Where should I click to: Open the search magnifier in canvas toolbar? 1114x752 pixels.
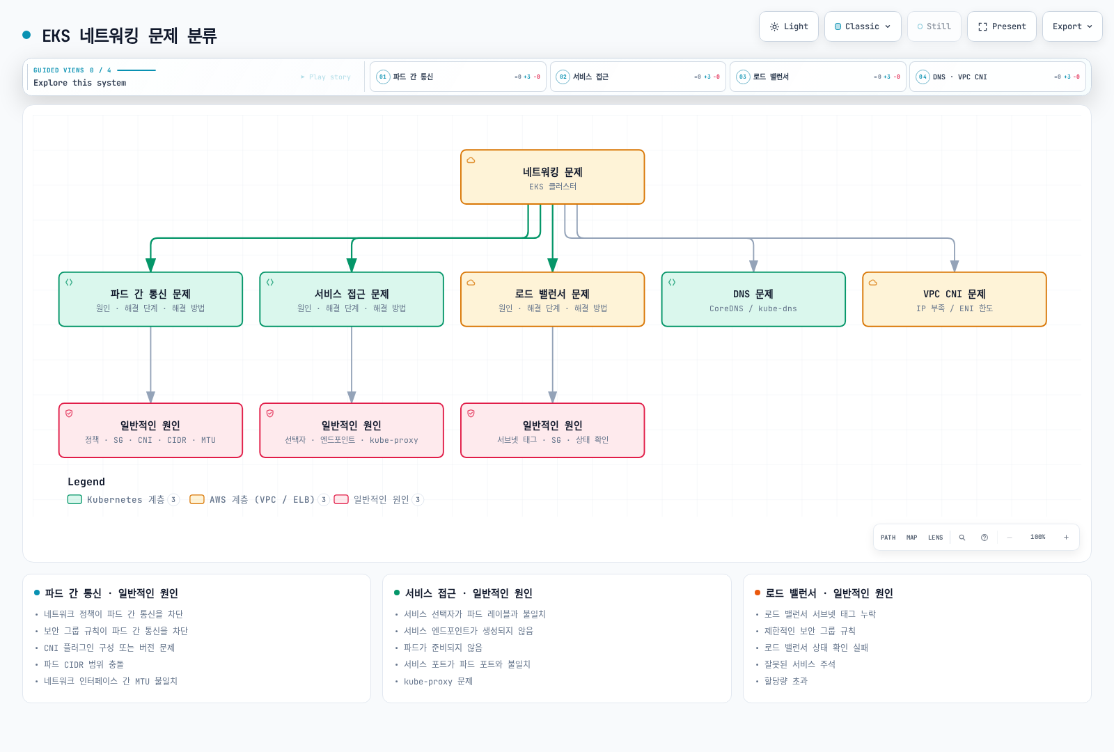(962, 538)
